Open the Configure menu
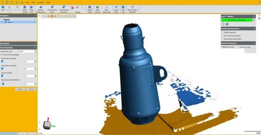The image size is (261, 135). (x=41, y=2)
